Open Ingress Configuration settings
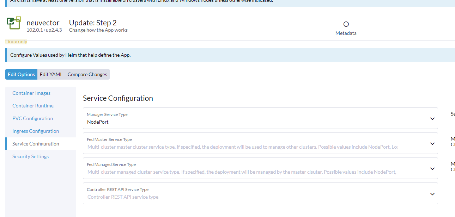 pos(35,131)
